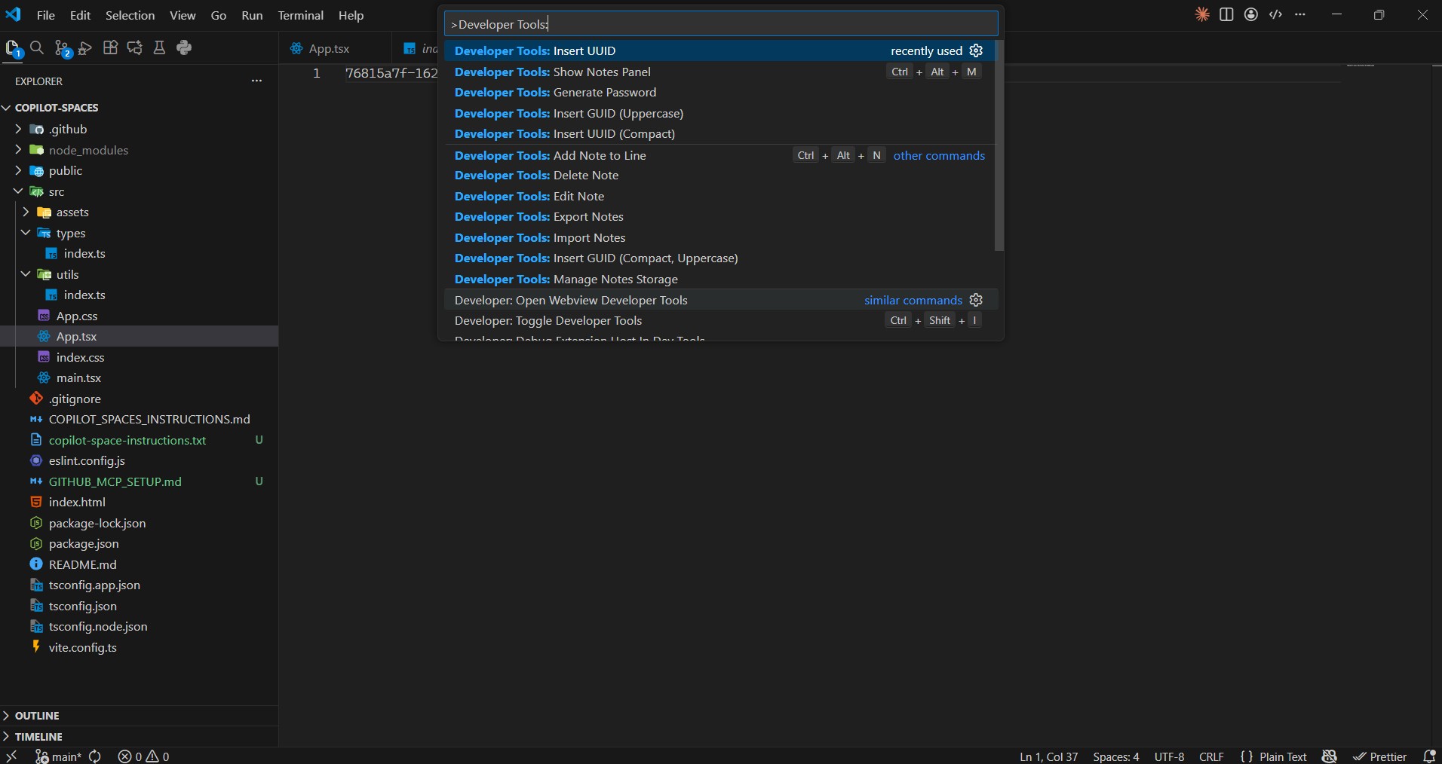The width and height of the screenshot is (1442, 764).
Task: Open notifications bell in status bar
Action: click(1428, 756)
